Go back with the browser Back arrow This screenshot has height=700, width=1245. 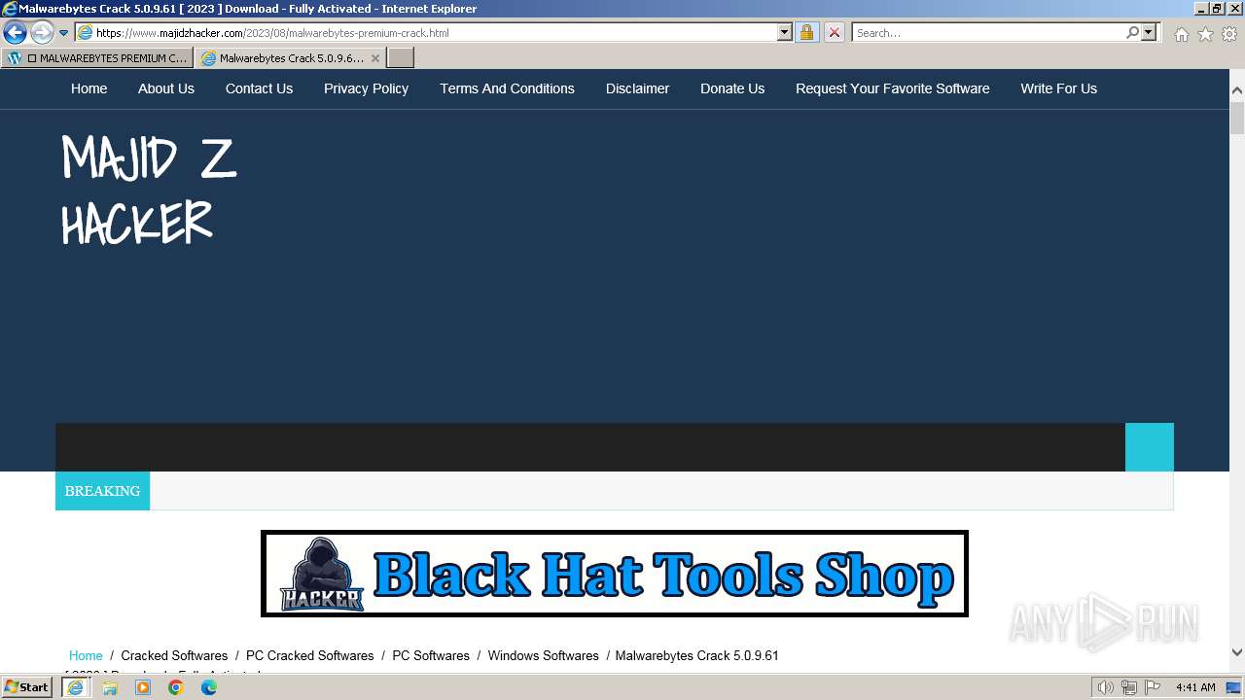pos(15,33)
